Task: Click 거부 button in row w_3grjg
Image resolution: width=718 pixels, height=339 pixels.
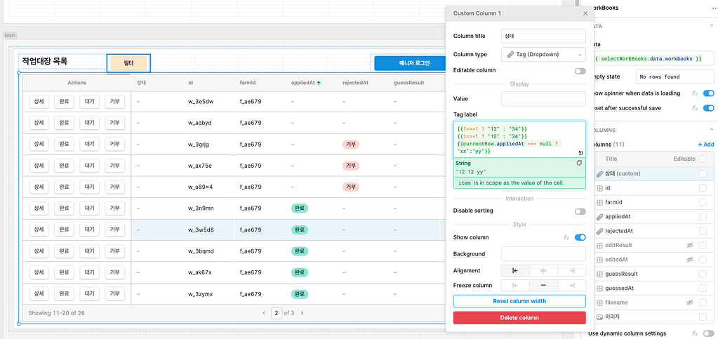Action: [x=114, y=145]
